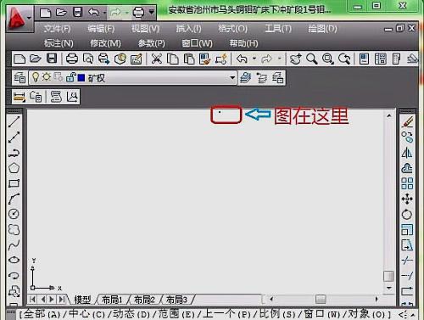Select the Polygon tool
Screen dimensions: 424x320
tap(14, 168)
